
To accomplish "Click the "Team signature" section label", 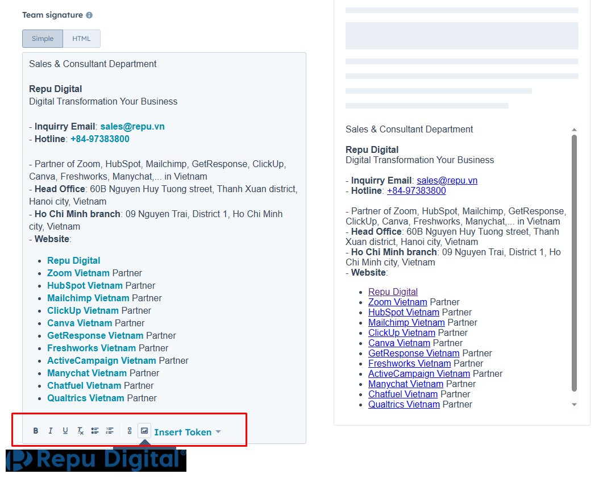I will coord(52,15).
